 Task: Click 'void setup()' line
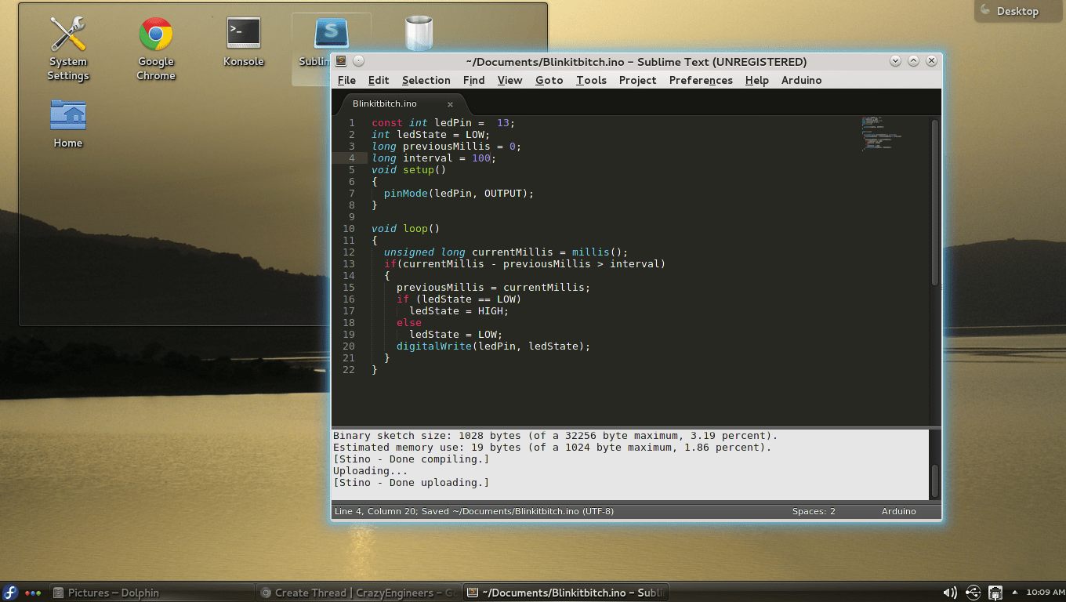click(x=408, y=169)
